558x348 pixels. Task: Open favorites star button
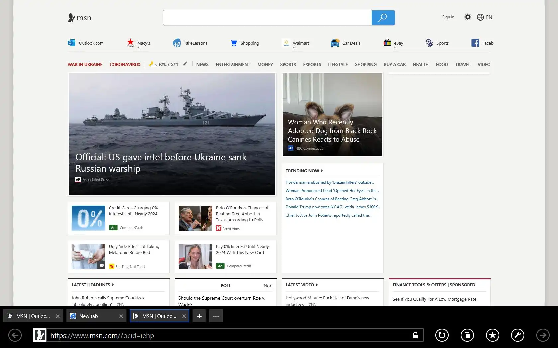493,335
